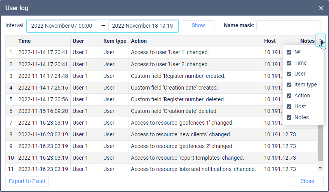Select the 'new clients' resource log row
Image resolution: width=329 pixels, height=192 pixels.
tap(181, 134)
